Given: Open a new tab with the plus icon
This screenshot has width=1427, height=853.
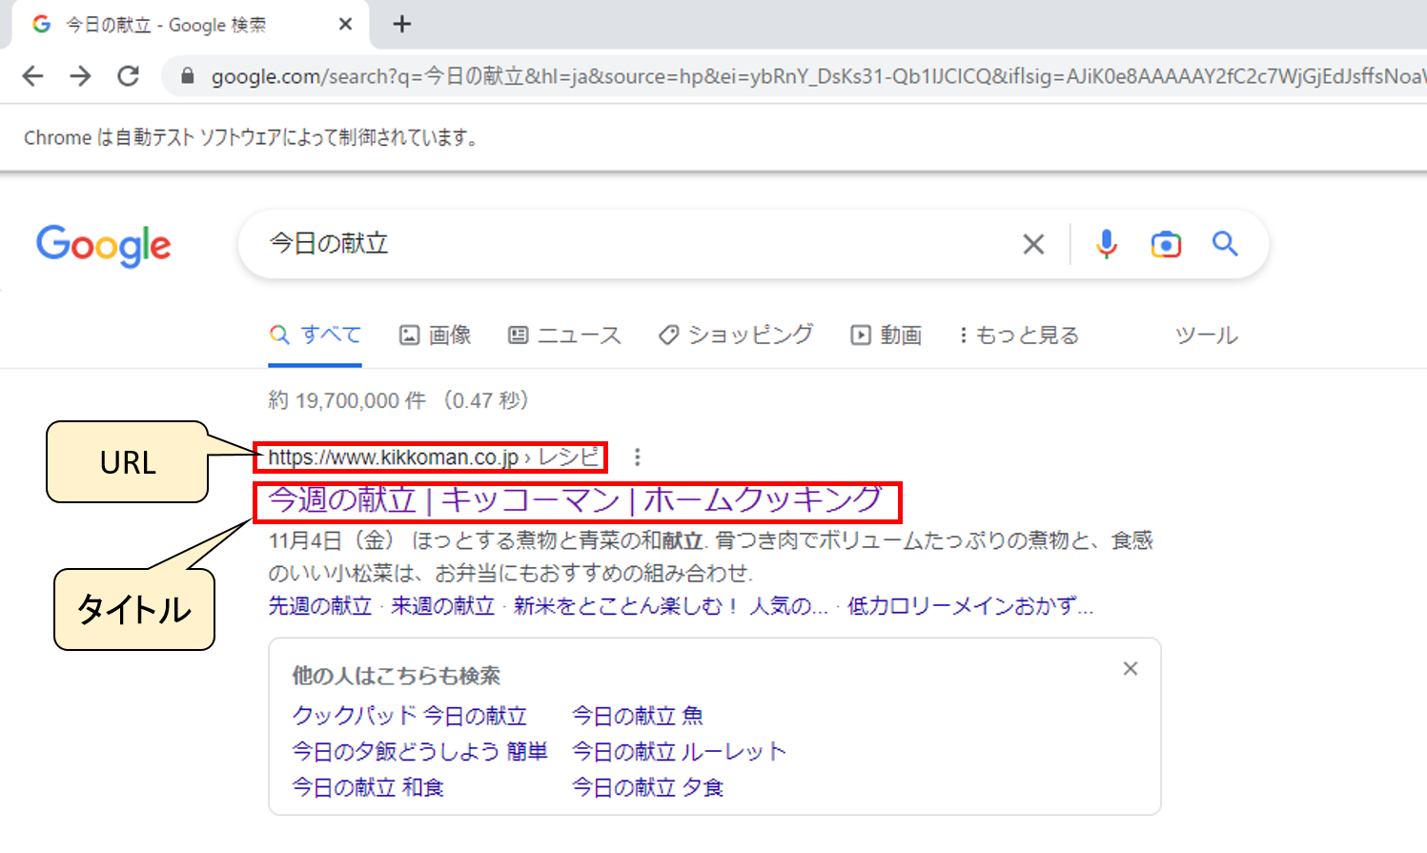Looking at the screenshot, I should [402, 24].
